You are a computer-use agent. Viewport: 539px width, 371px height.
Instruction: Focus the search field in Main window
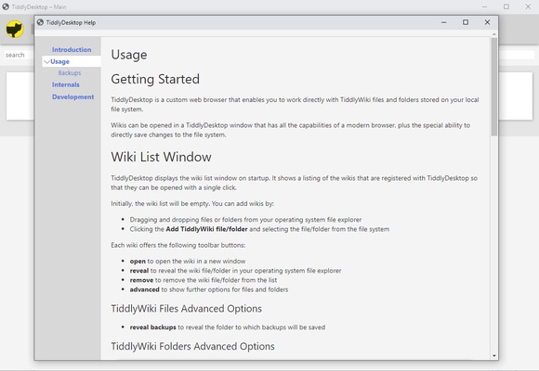click(x=19, y=55)
